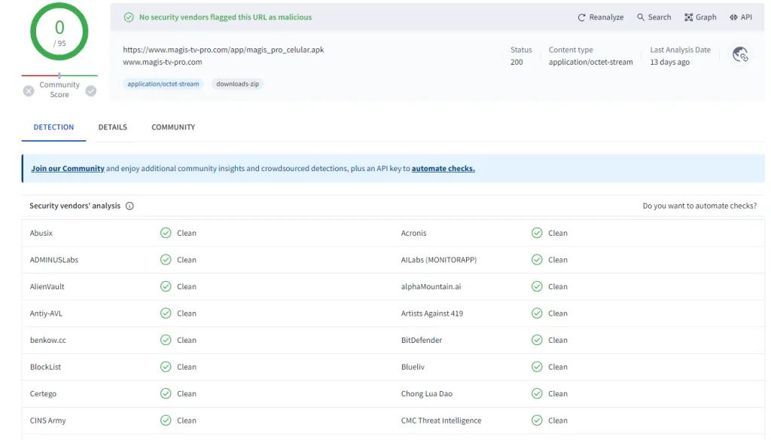
Task: Click the Search magnifier icon
Action: pyautogui.click(x=641, y=17)
